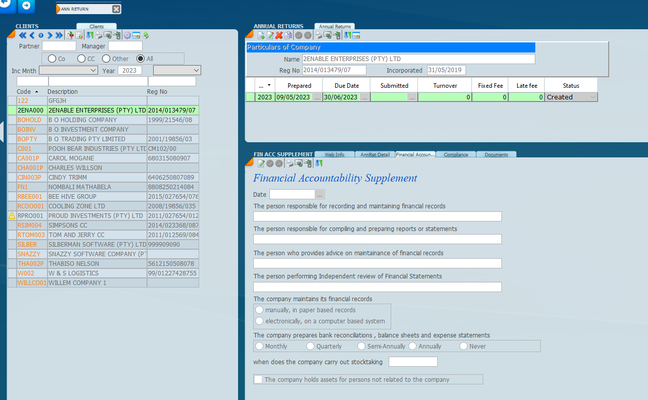Edit the Financial Accountability Supplement form
The height and width of the screenshot is (400, 648).
pyautogui.click(x=261, y=163)
